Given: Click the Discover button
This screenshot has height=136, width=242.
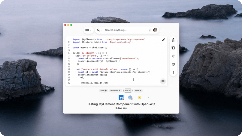Looking at the screenshot, I should coord(115,90).
